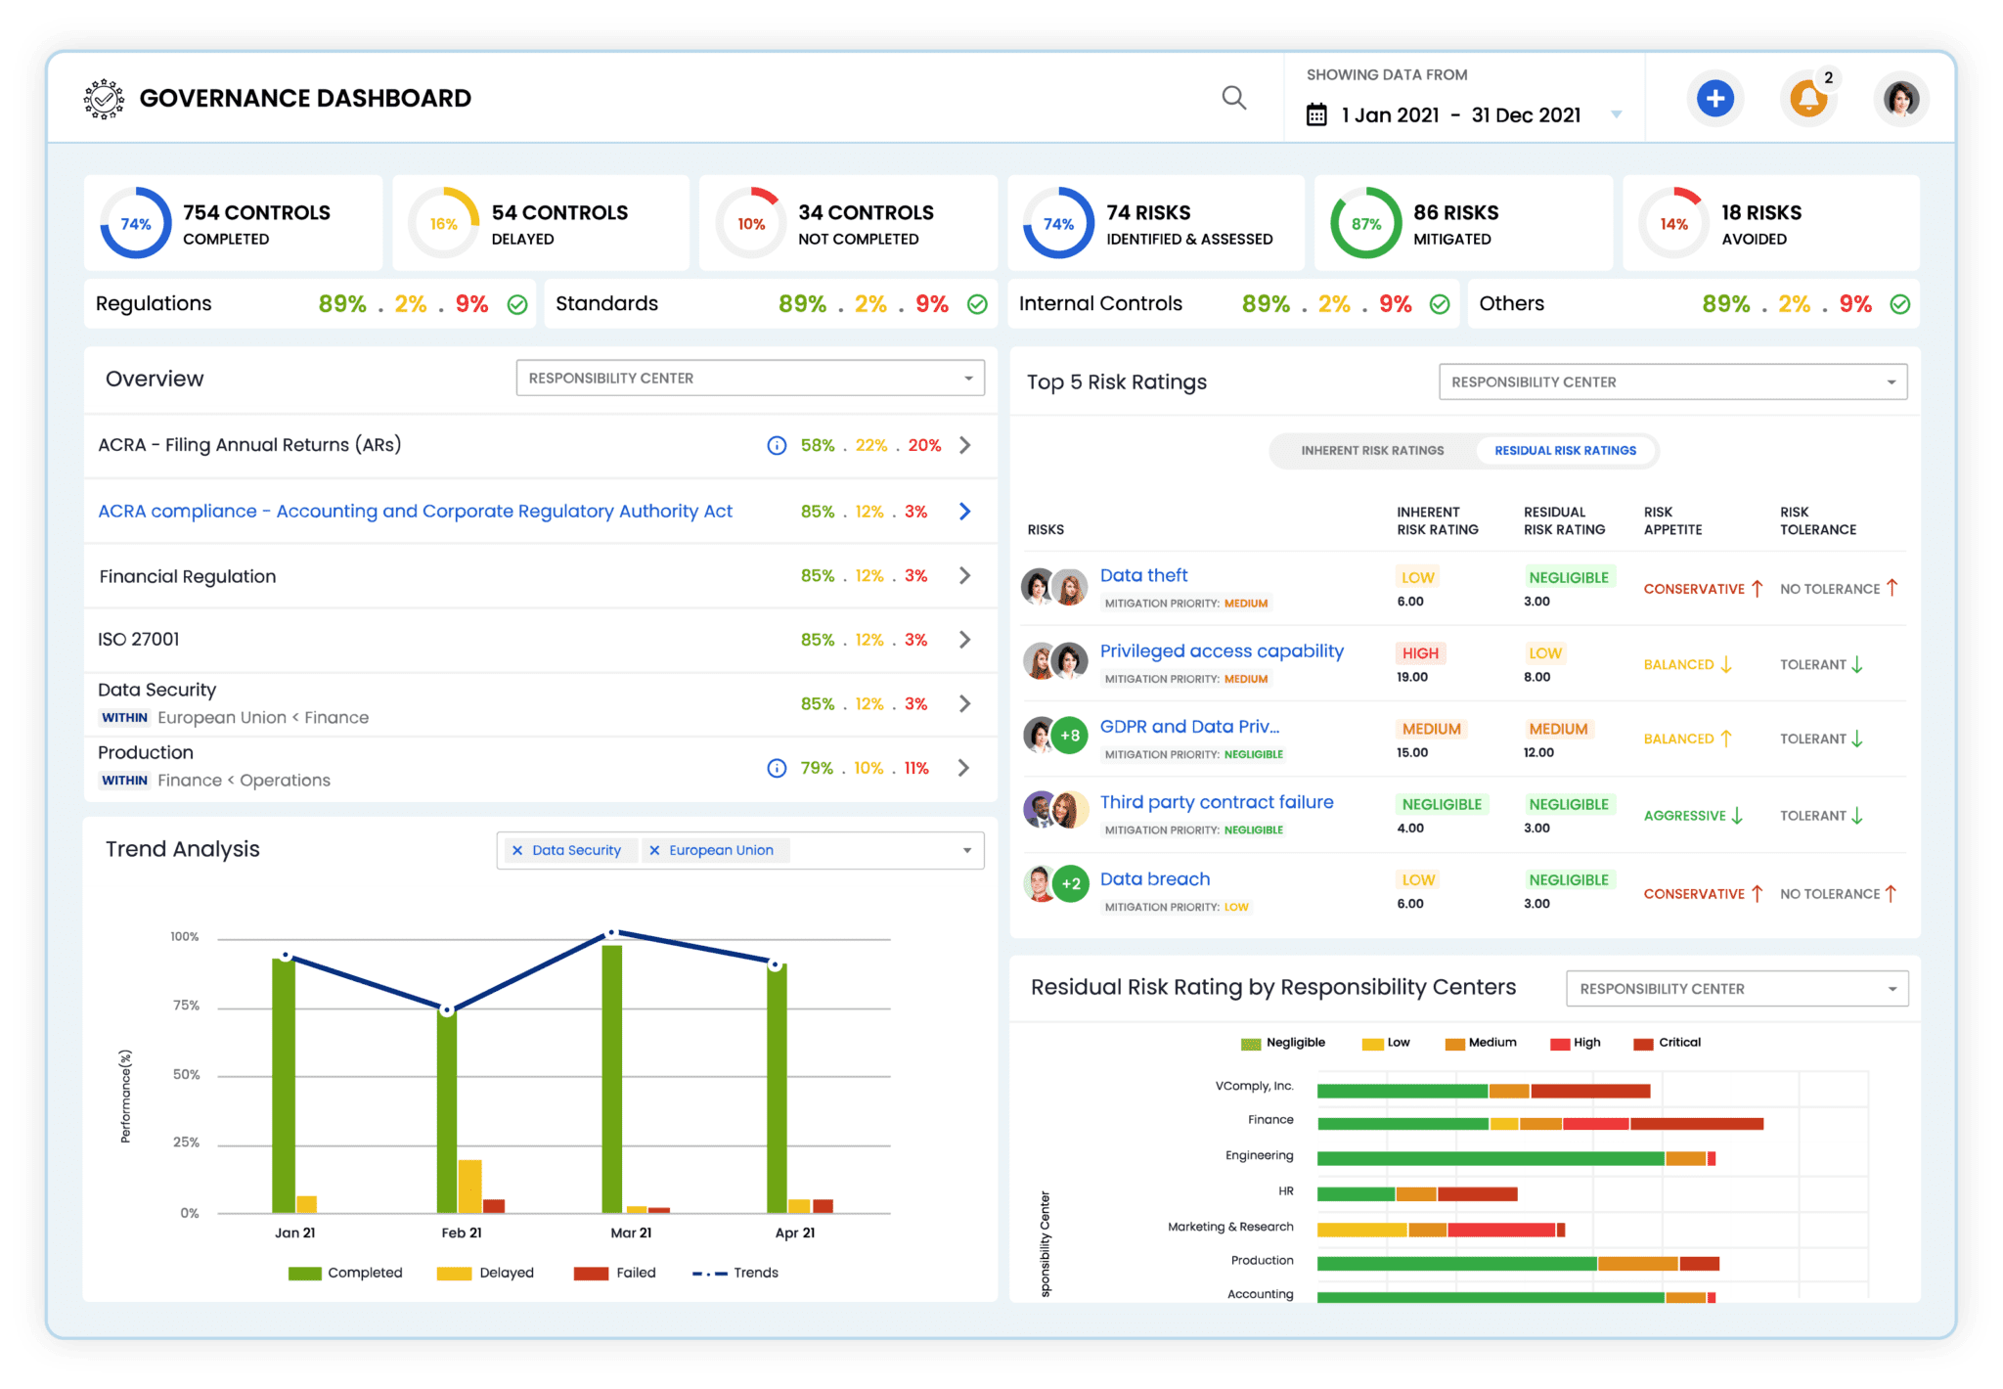This screenshot has height=1389, width=2003.
Task: Open notifications via the bell icon
Action: coord(1807,98)
